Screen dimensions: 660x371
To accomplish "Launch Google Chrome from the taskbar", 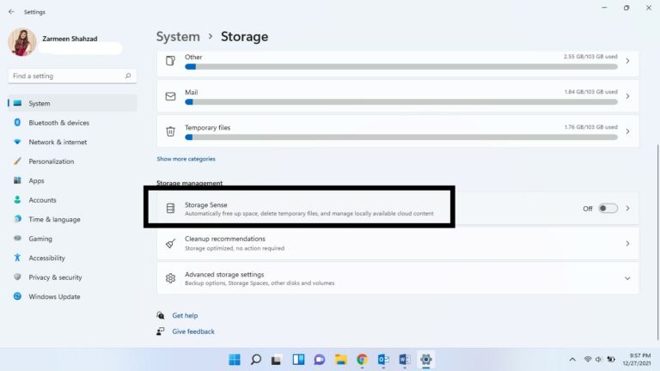I will click(x=362, y=360).
